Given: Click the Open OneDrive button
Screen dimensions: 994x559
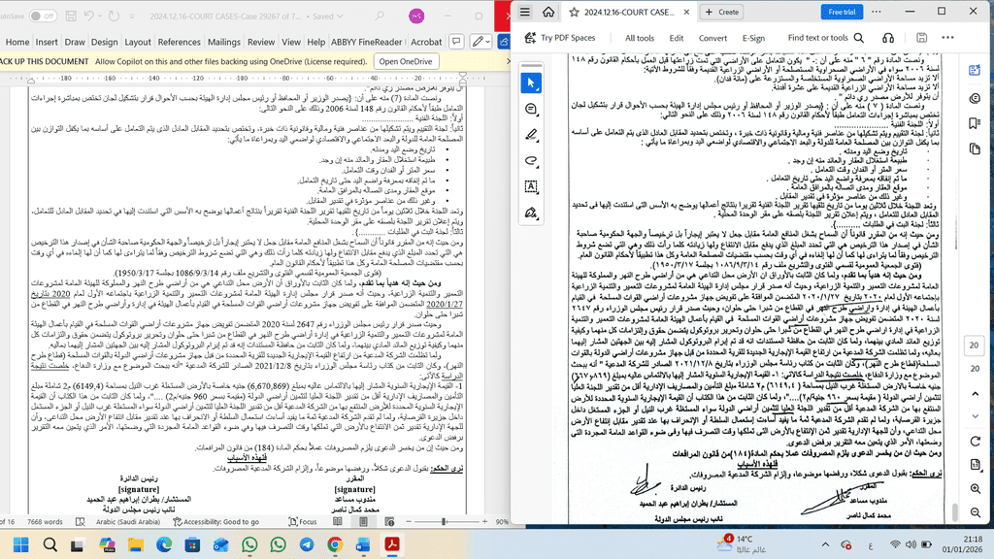Looking at the screenshot, I should [405, 61].
